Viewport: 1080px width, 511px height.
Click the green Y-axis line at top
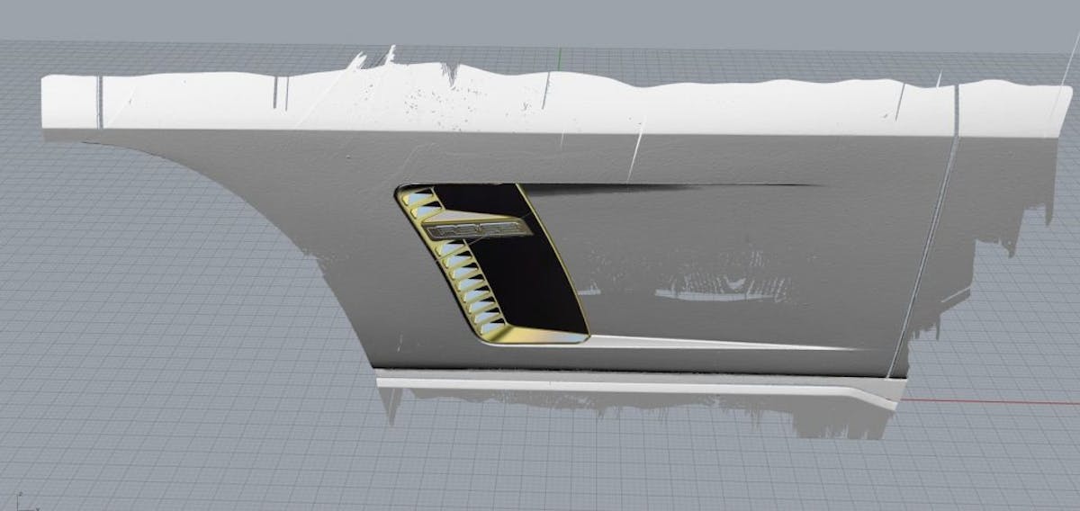tap(560, 58)
